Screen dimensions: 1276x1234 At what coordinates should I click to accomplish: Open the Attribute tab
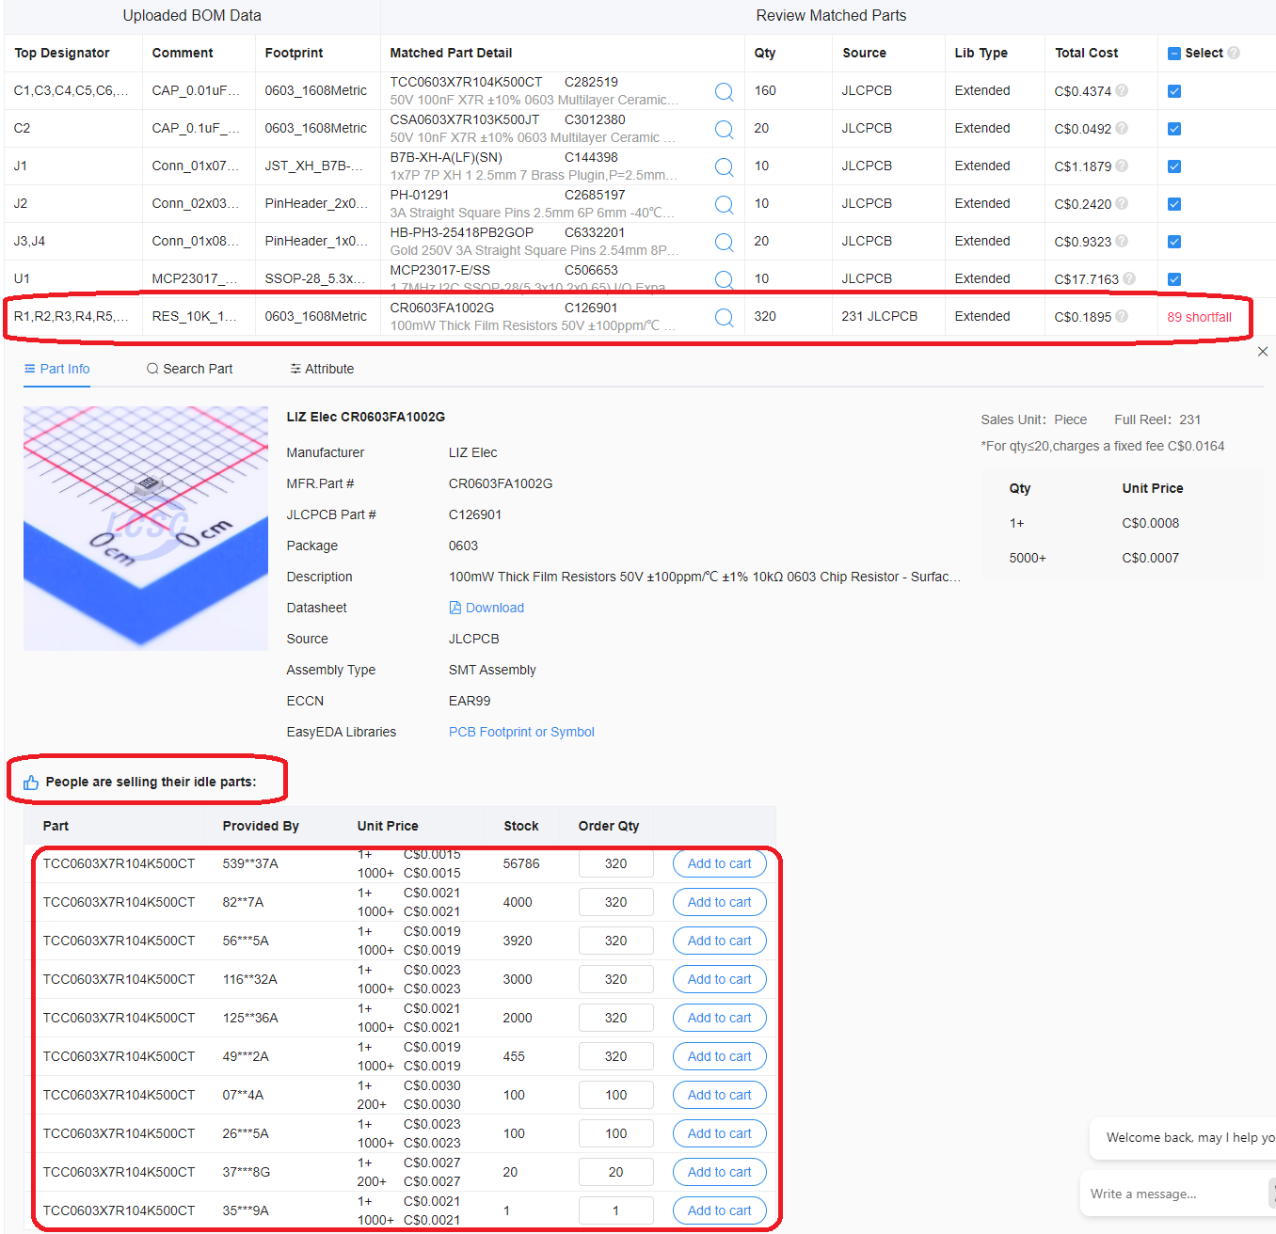(322, 369)
